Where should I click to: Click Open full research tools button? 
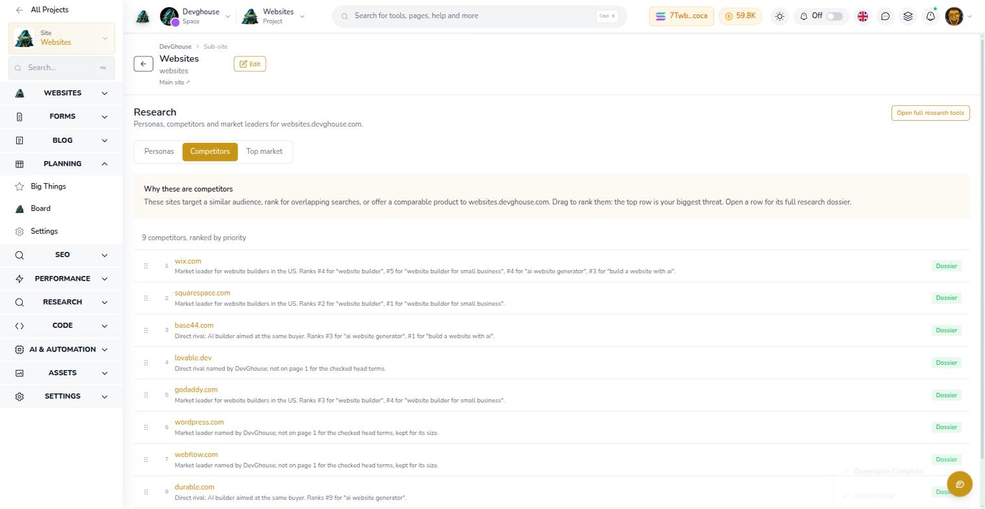[930, 113]
